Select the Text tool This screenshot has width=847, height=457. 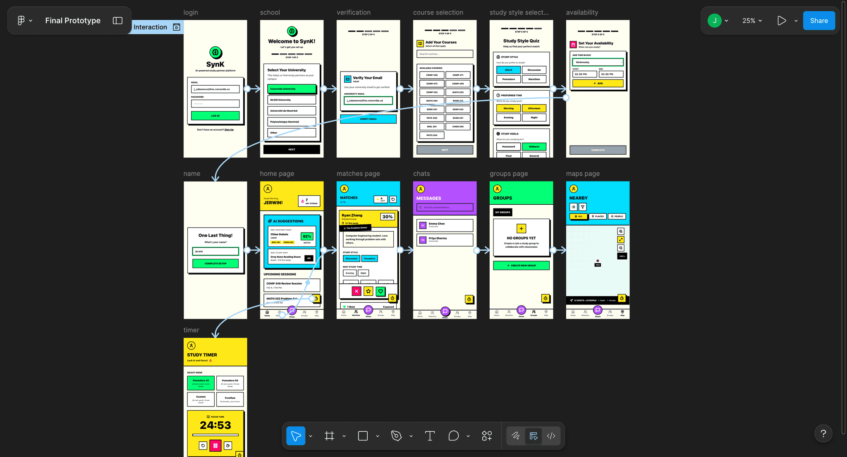(430, 435)
